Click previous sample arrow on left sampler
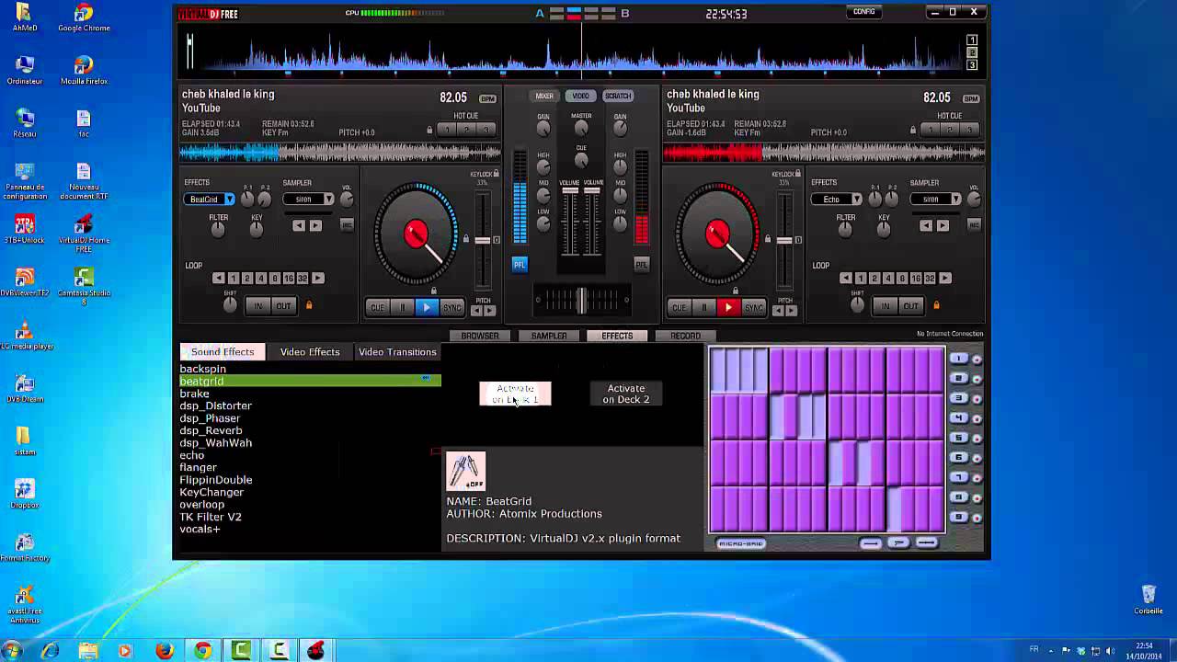The width and height of the screenshot is (1177, 662). [x=298, y=225]
